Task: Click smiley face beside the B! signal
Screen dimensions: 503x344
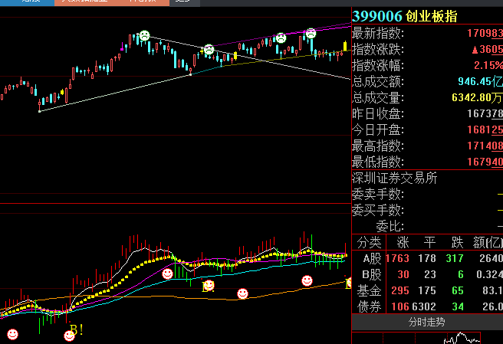Action: 69,336
